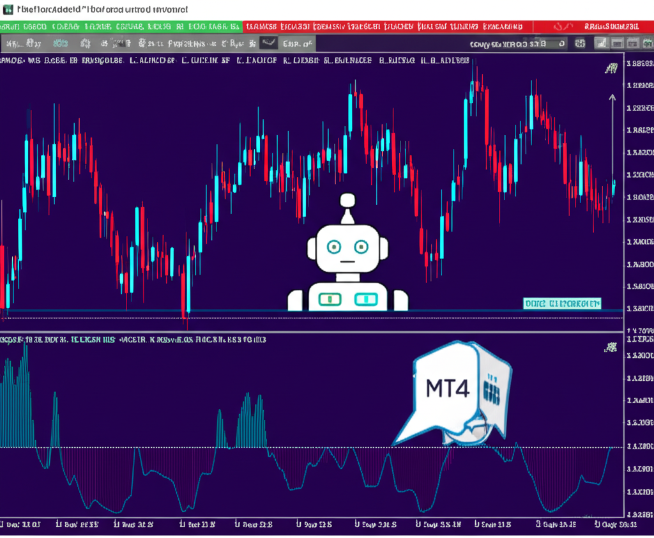Click the grid icon in right toolbar area
Image resolution: width=654 pixels, height=538 pixels.
click(580, 43)
